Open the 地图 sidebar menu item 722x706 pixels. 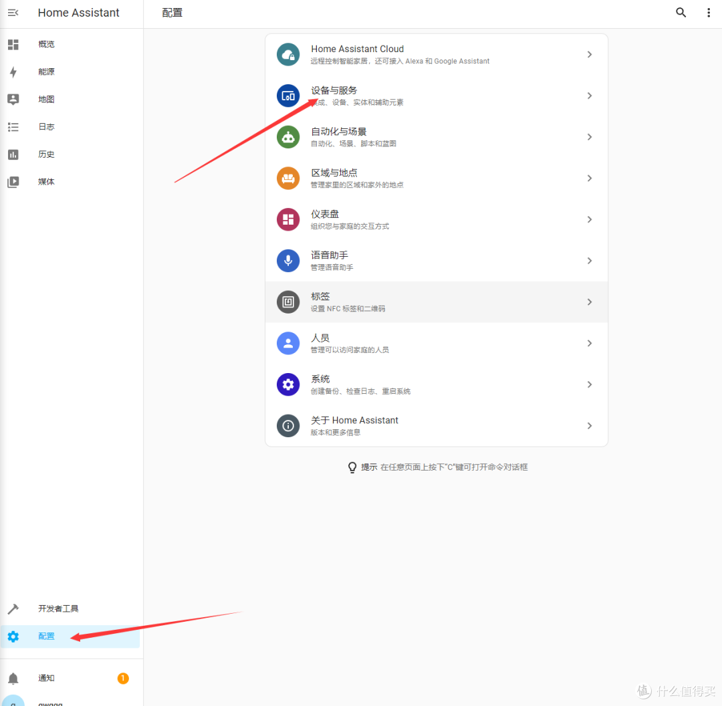point(70,100)
